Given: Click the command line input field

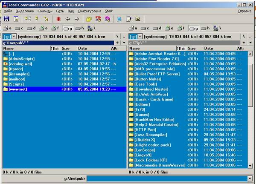Looking at the screenshot, I should click(167, 178).
